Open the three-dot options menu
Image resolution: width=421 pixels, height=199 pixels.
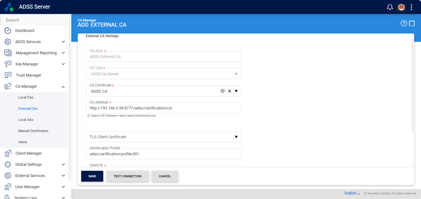411,7
